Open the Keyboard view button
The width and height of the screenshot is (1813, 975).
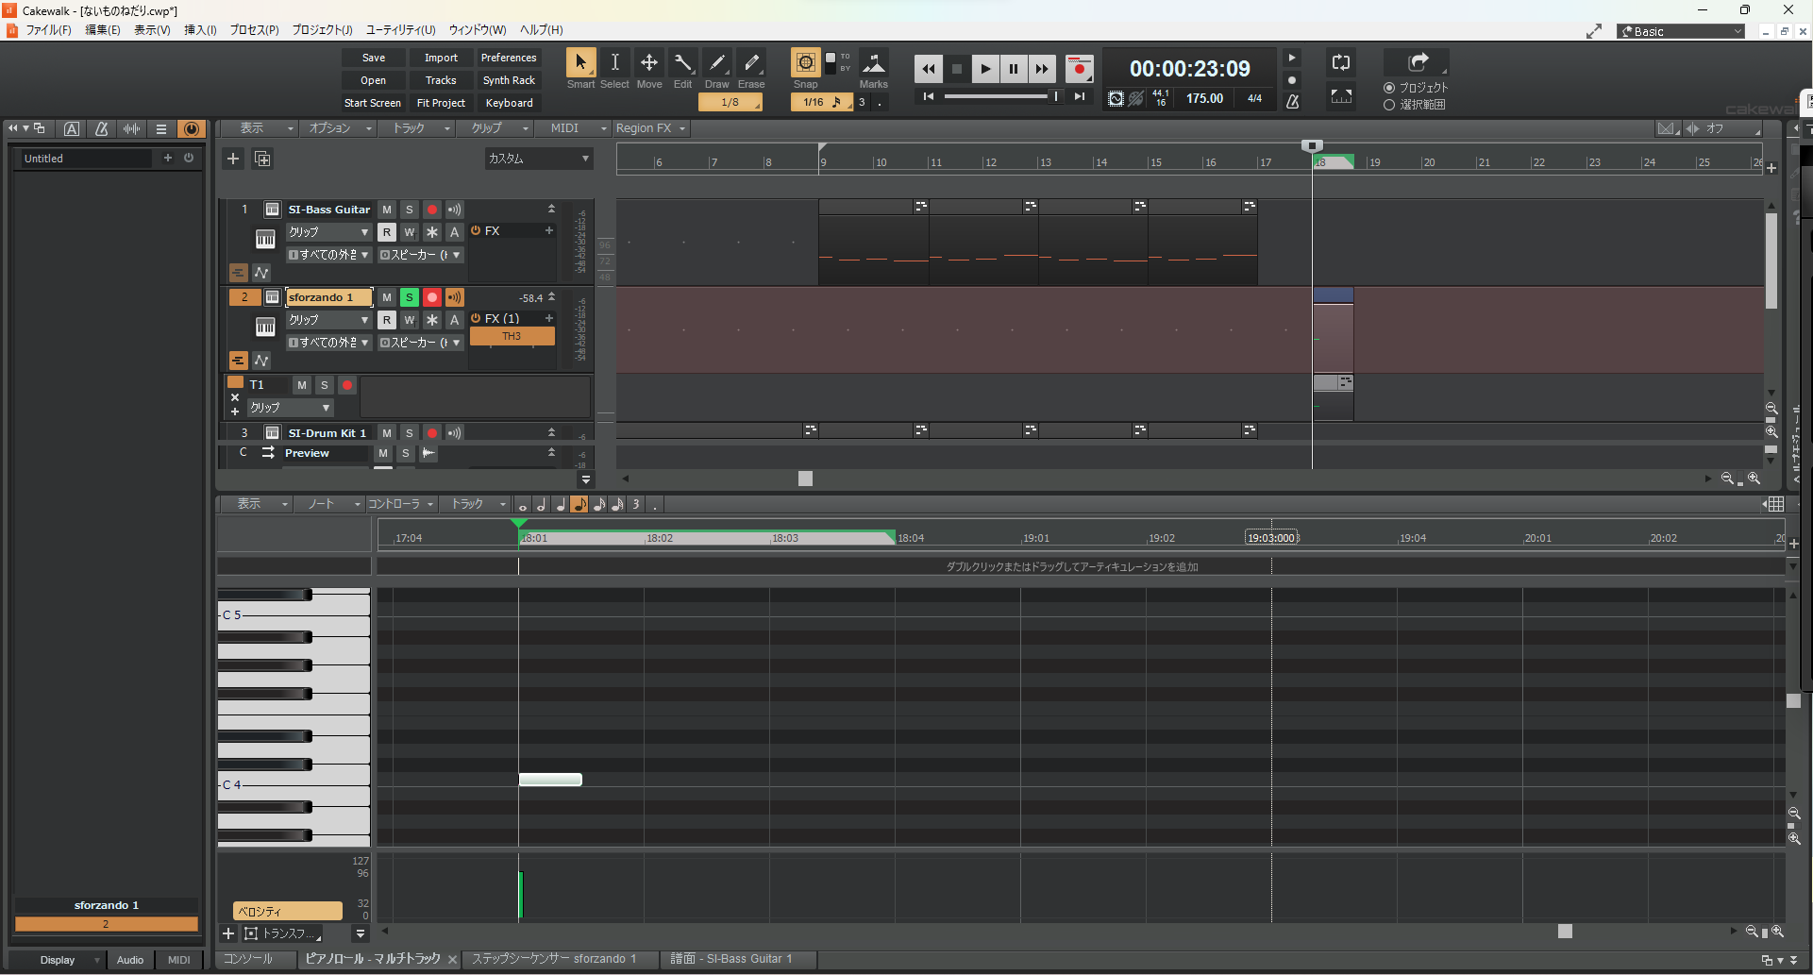pos(509,103)
